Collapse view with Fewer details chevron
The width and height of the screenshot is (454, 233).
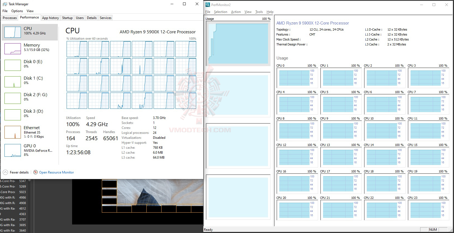[x=6, y=172]
